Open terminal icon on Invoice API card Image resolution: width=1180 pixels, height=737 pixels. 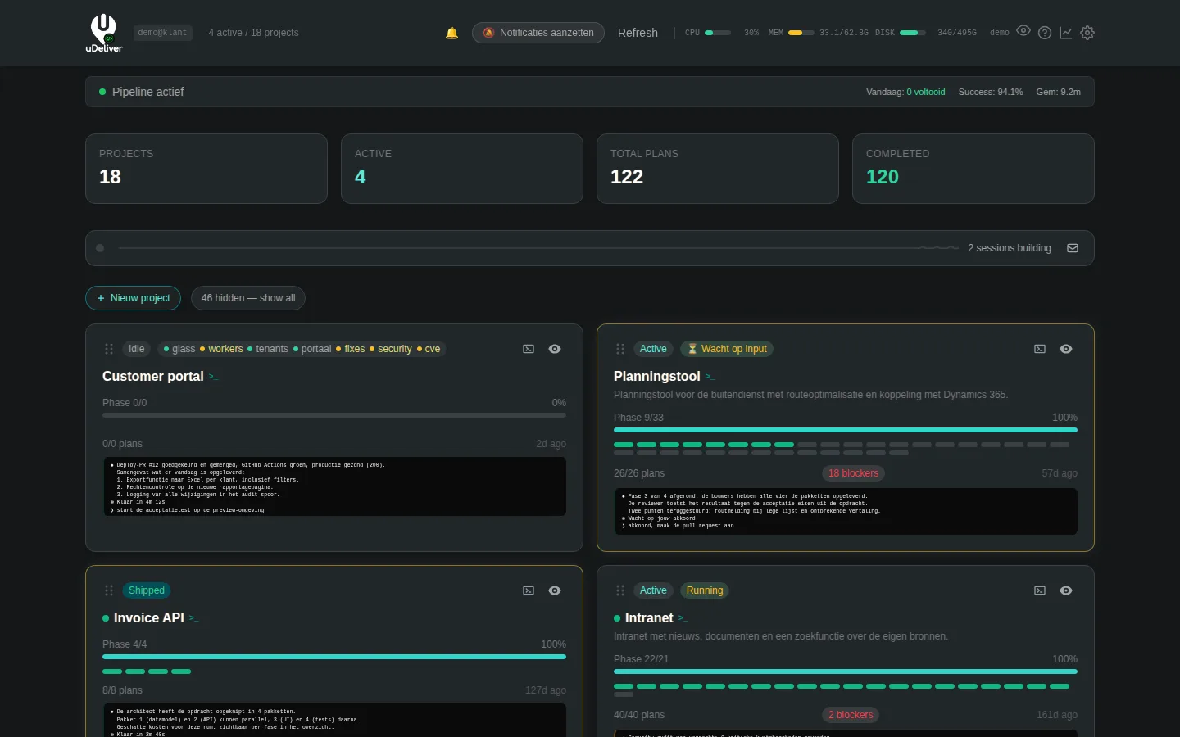(529, 590)
